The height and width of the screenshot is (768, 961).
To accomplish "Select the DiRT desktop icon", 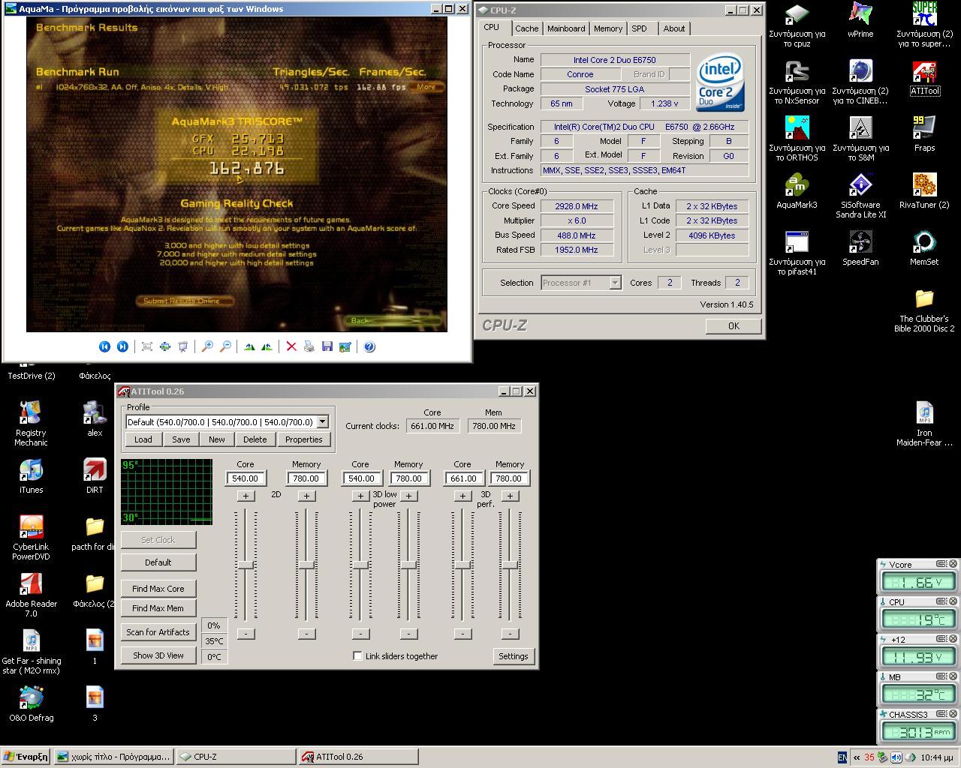I will 95,476.
